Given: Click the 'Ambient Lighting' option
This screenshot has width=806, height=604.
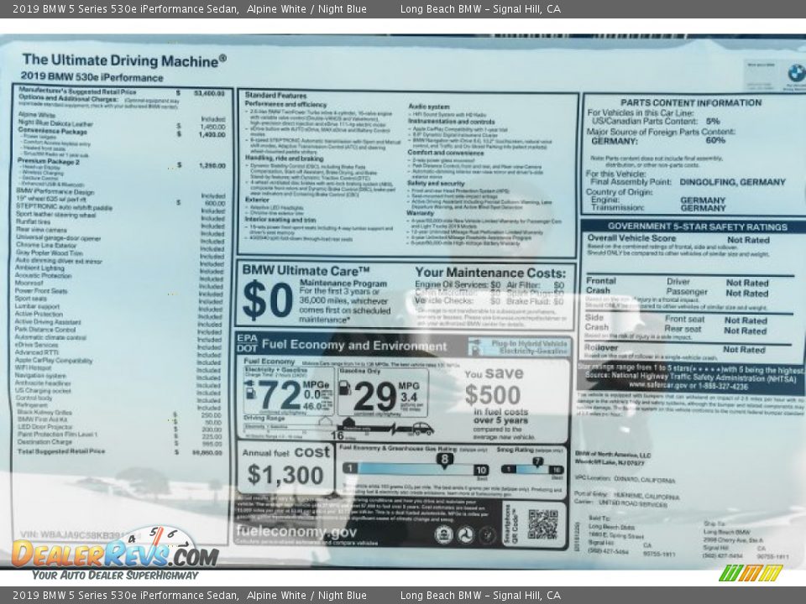Looking at the screenshot, I should click(39, 268).
